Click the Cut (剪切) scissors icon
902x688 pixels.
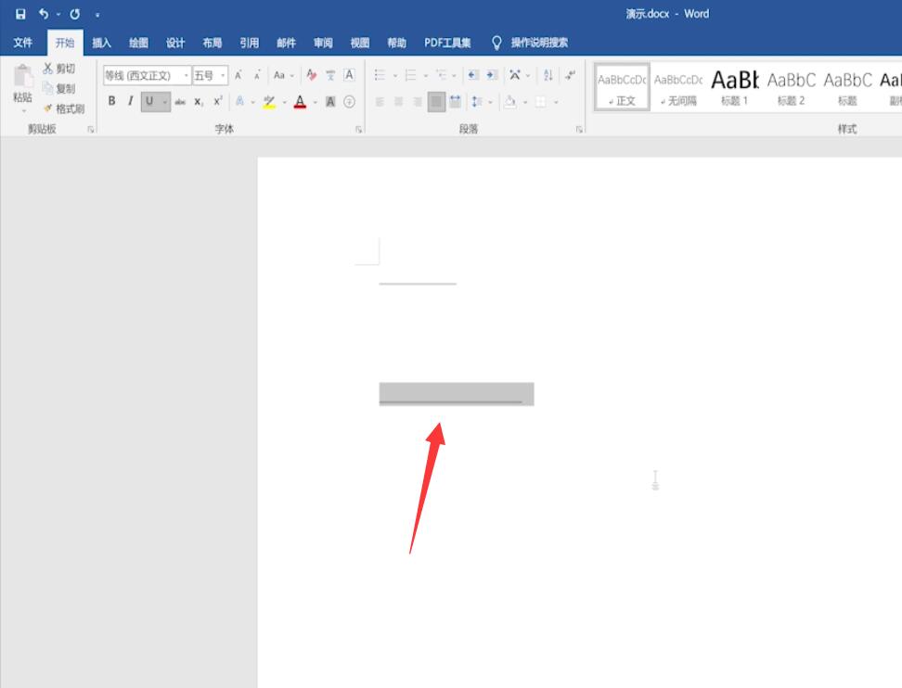click(x=47, y=69)
